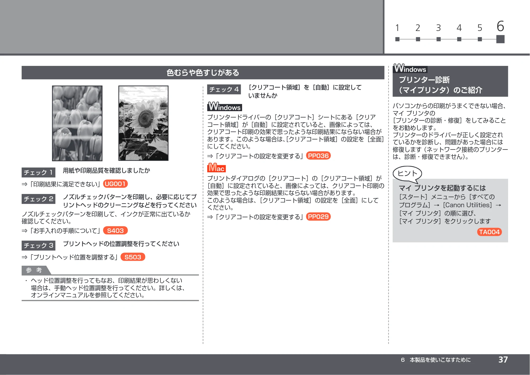This screenshot has height=375, width=530.
Task: Click the Windows logo above プリンター診断 heading
Action: [410, 68]
